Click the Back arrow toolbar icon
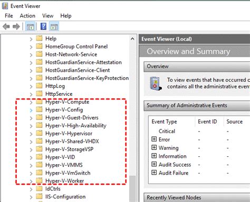The image size is (250, 202). pyautogui.click(x=6, y=27)
